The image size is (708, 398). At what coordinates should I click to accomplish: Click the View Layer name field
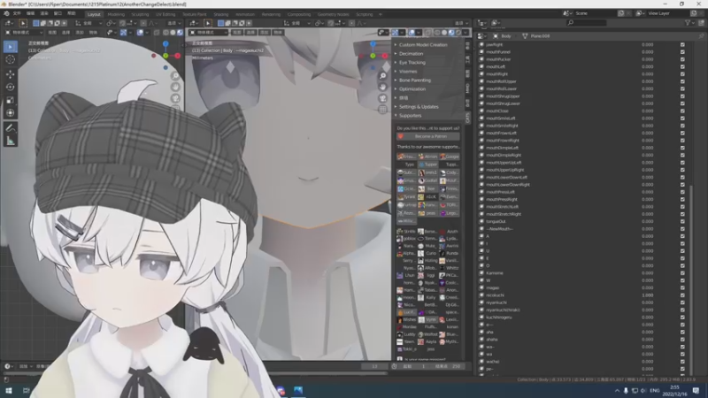tap(668, 13)
